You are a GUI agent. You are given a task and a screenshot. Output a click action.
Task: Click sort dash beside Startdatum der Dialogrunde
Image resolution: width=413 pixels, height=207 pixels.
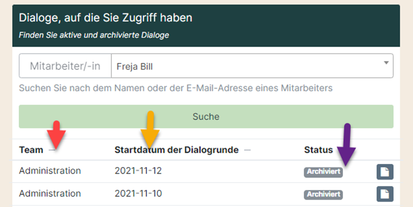tap(247, 150)
